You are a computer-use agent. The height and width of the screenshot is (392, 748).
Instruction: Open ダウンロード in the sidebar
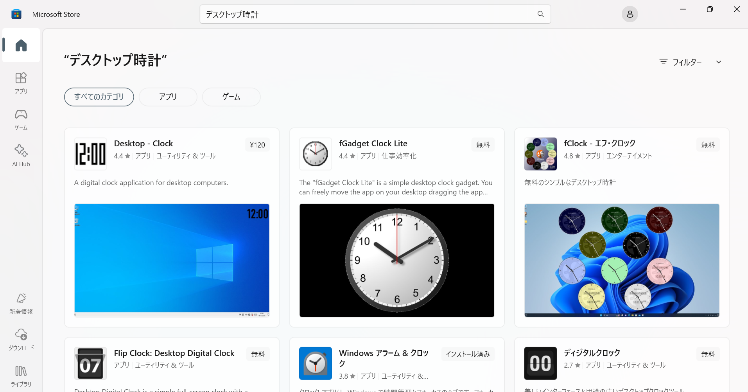pos(21,339)
